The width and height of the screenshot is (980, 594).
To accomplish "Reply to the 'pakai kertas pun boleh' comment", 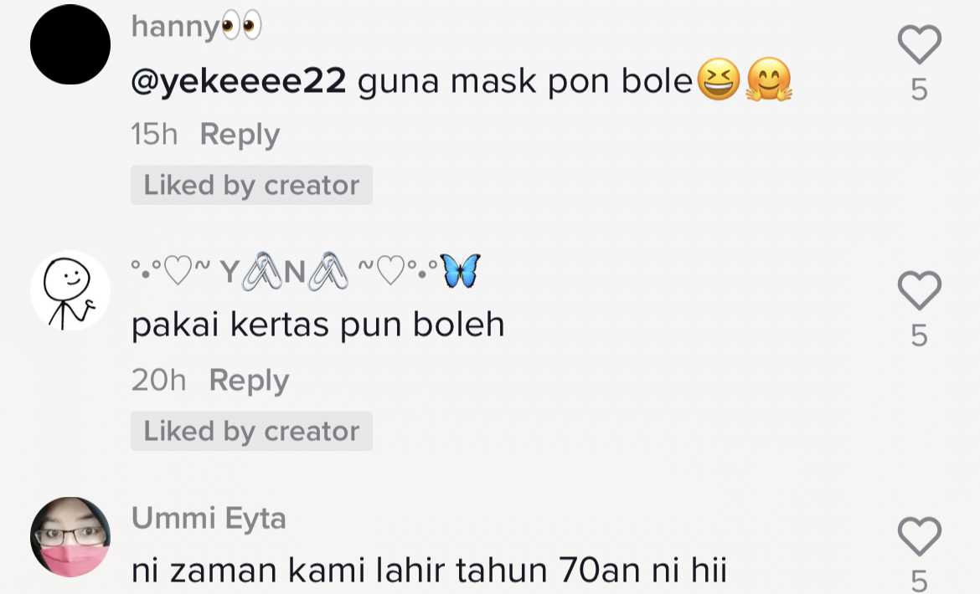I will (249, 380).
